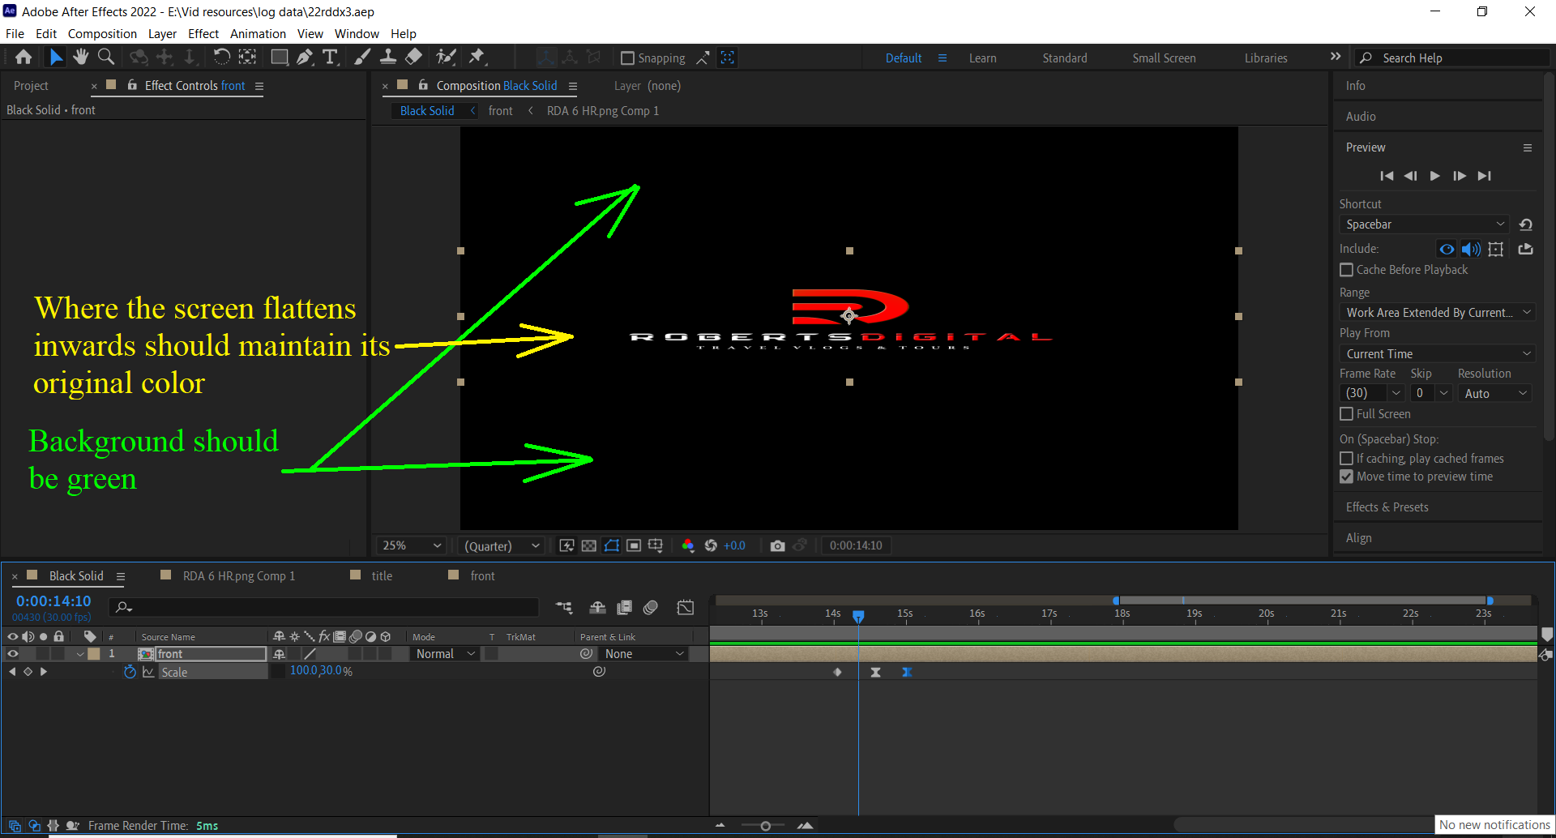The height and width of the screenshot is (838, 1556).
Task: Open the Composition menu
Action: [x=102, y=33]
